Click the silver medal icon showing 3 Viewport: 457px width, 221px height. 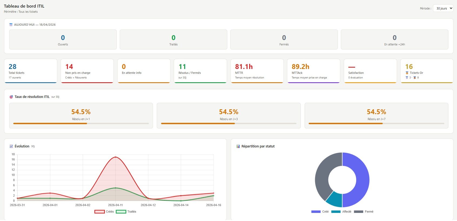(x=407, y=78)
